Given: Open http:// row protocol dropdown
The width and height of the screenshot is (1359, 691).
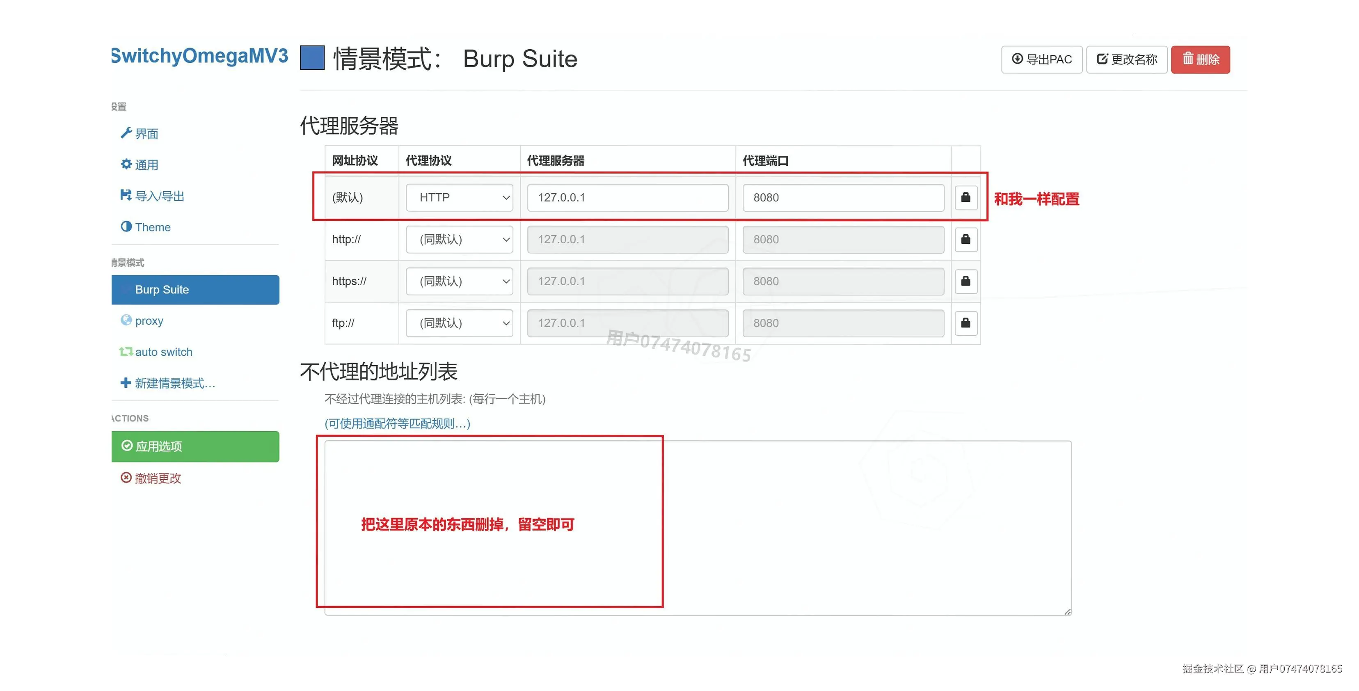Looking at the screenshot, I should tap(459, 240).
